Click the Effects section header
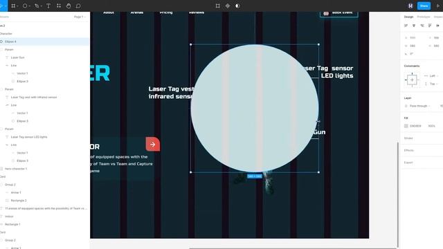This screenshot has width=443, height=249. pyautogui.click(x=409, y=150)
